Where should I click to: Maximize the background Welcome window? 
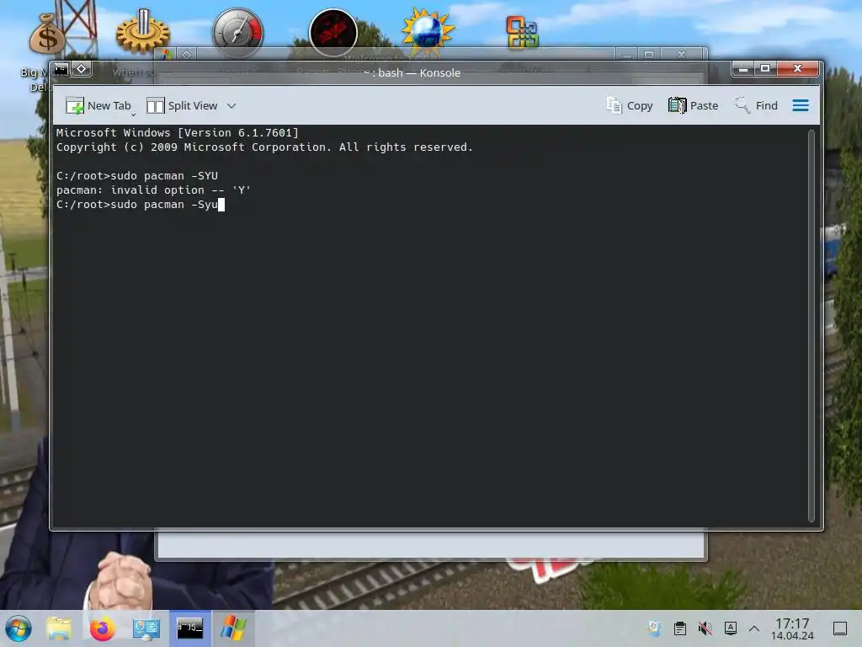(x=649, y=55)
